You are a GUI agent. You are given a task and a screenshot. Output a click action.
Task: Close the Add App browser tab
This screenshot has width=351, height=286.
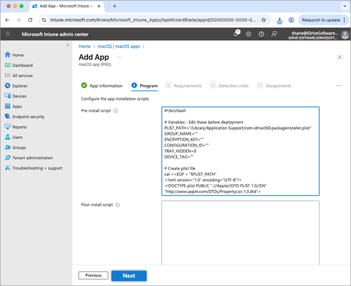99,6
